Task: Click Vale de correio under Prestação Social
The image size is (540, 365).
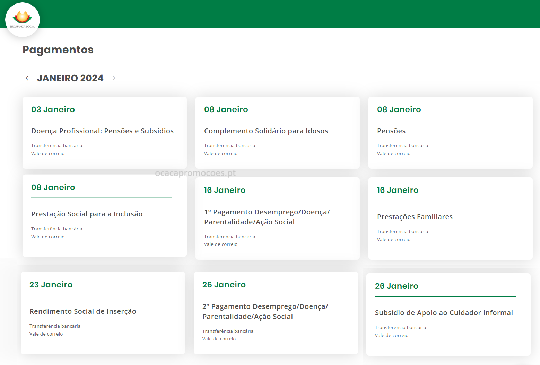Action: tap(48, 237)
